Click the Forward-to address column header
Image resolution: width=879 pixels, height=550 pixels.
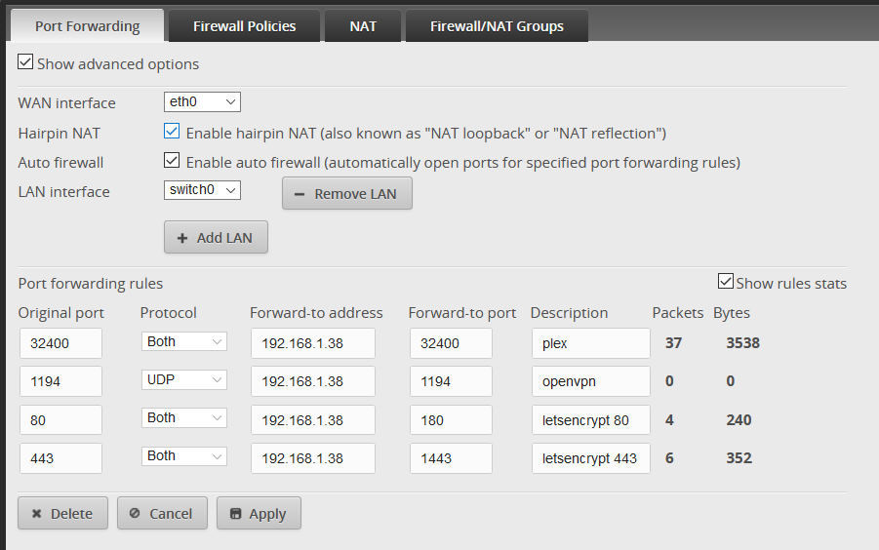[x=316, y=312]
